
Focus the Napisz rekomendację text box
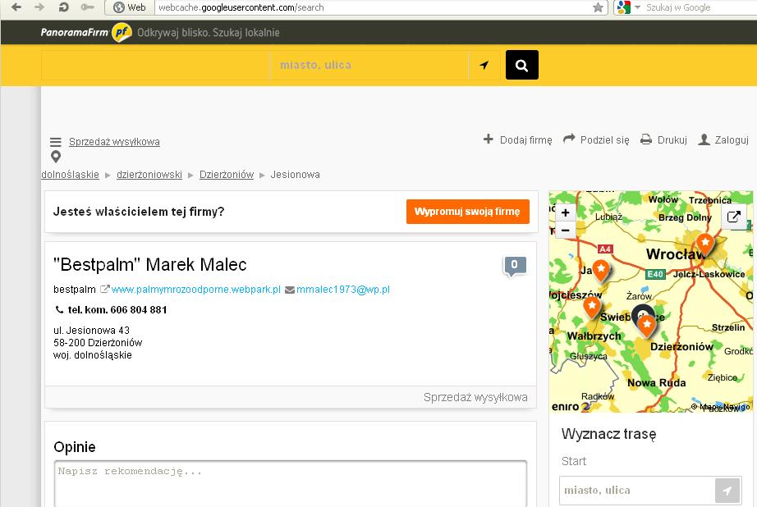[x=290, y=484]
